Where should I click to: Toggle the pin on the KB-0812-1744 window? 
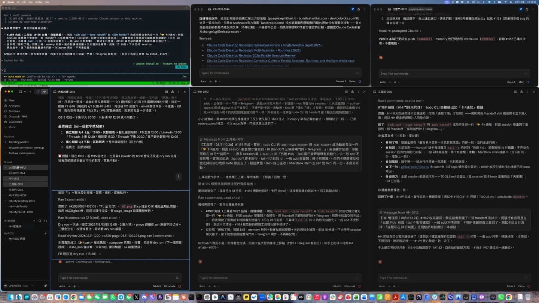353,9
